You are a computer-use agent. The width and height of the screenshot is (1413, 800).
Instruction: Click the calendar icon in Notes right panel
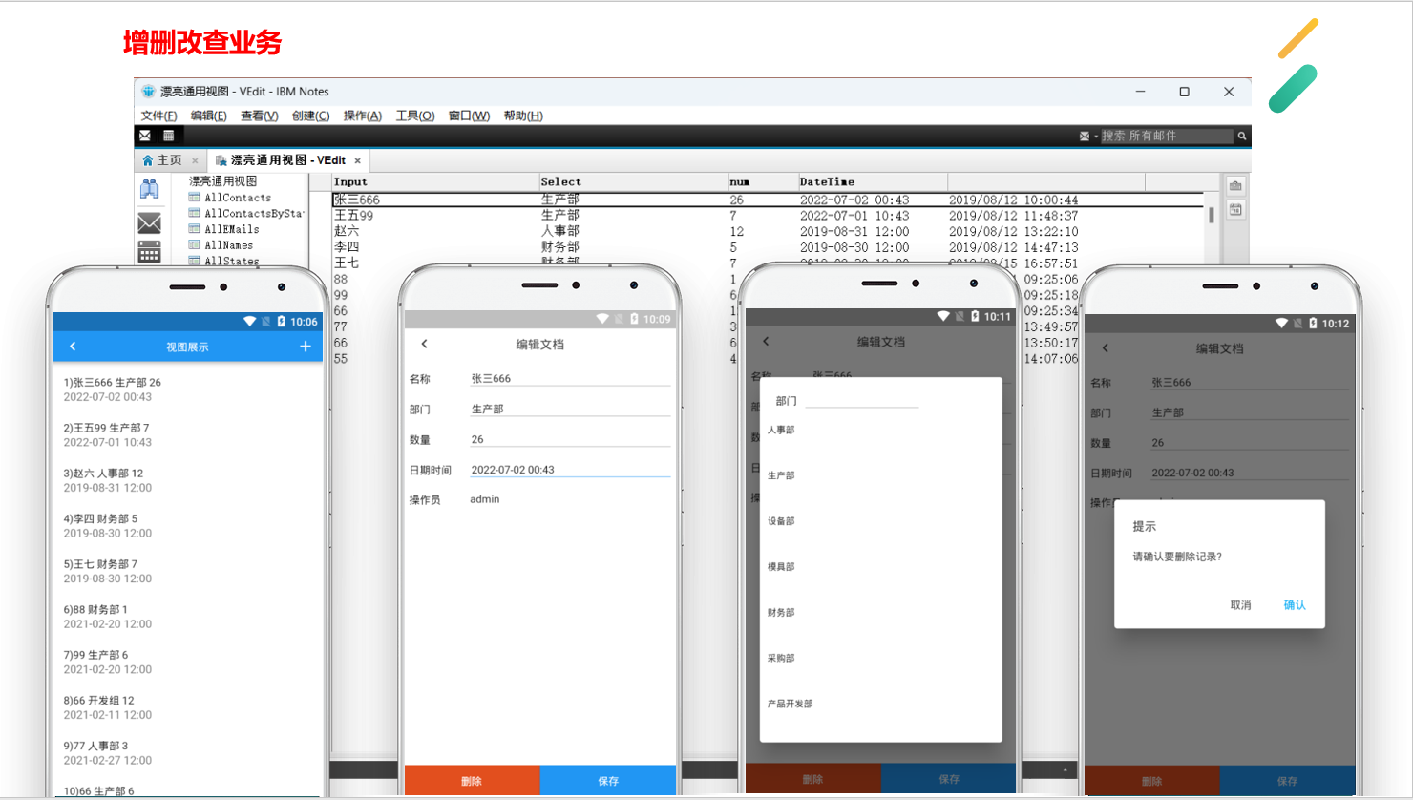pyautogui.click(x=1235, y=209)
